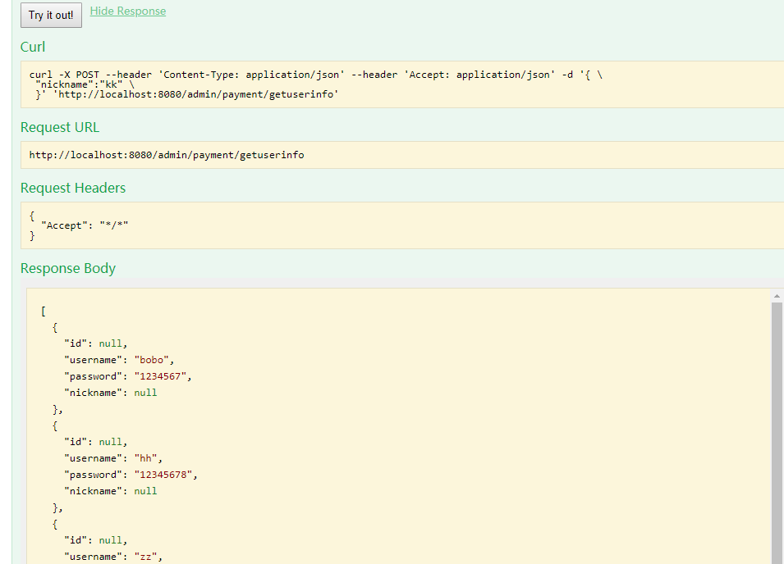The height and width of the screenshot is (564, 784).
Task: Click the id null above username bobo
Action: [x=111, y=343]
